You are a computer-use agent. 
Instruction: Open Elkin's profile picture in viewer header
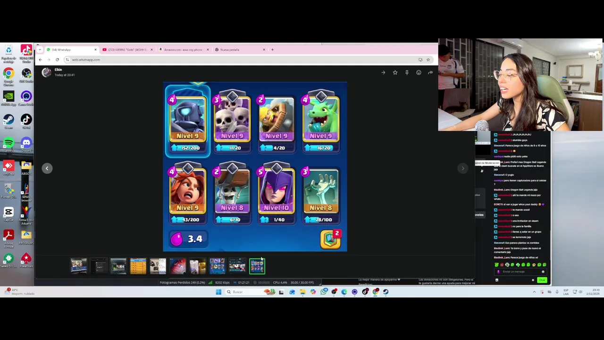click(x=46, y=72)
